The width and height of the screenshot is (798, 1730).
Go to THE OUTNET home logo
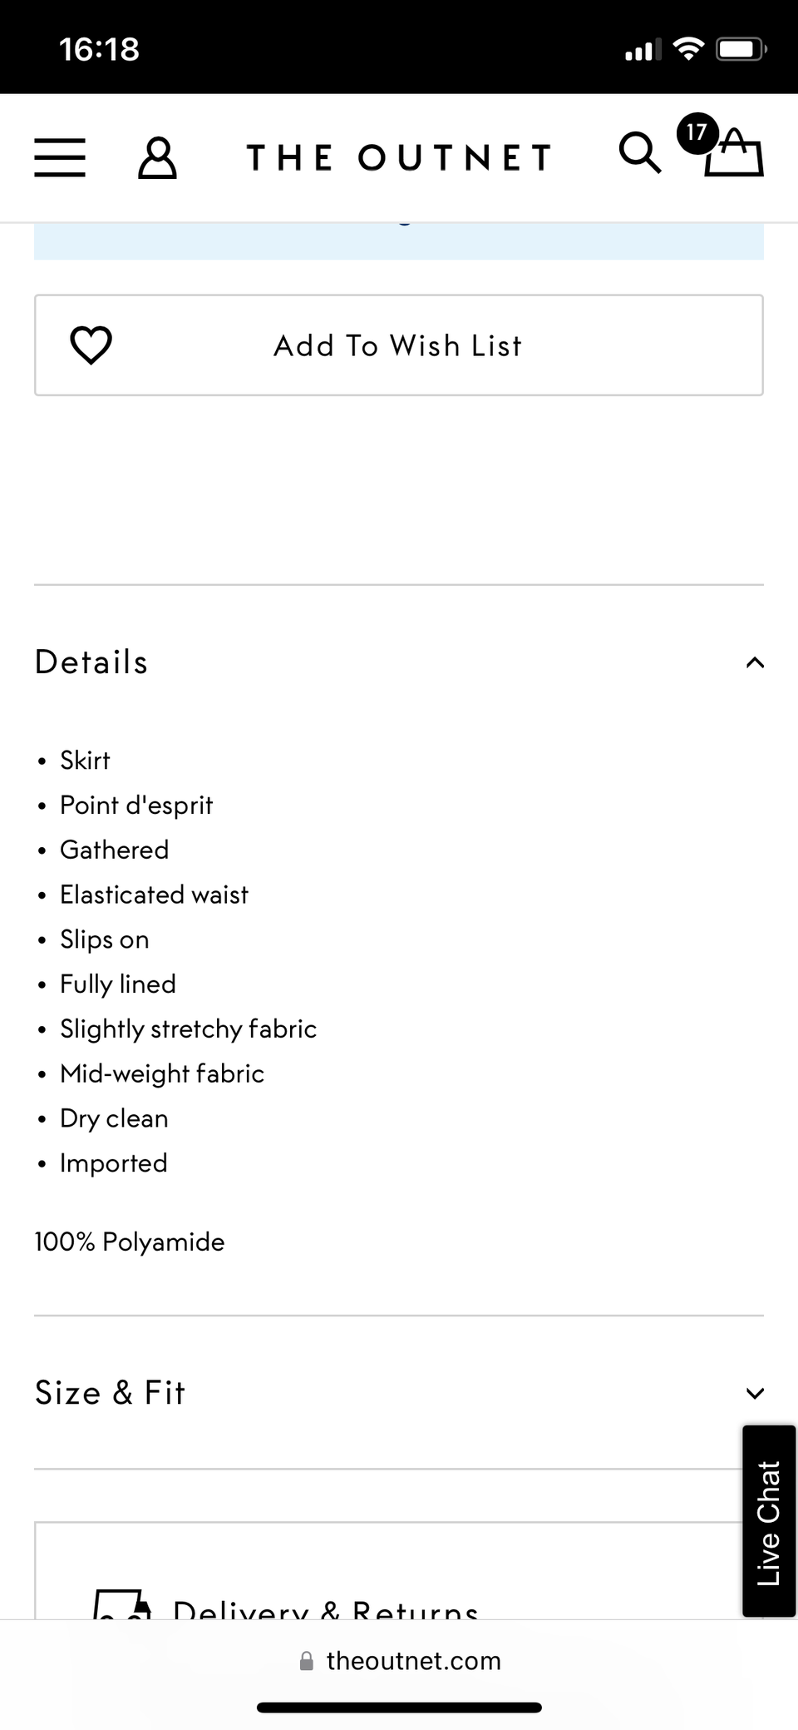(400, 157)
